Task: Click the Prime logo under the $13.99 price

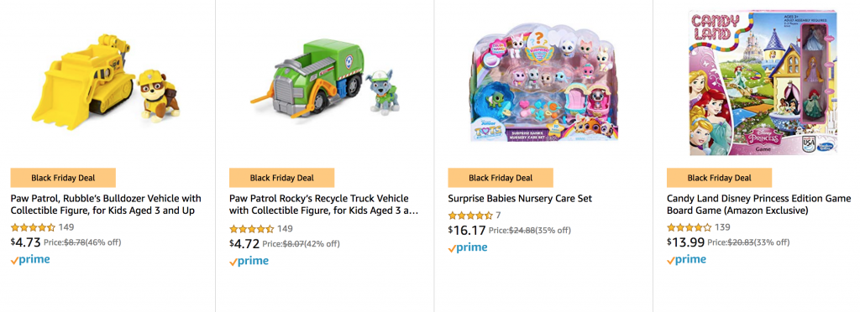Action: [x=687, y=260]
